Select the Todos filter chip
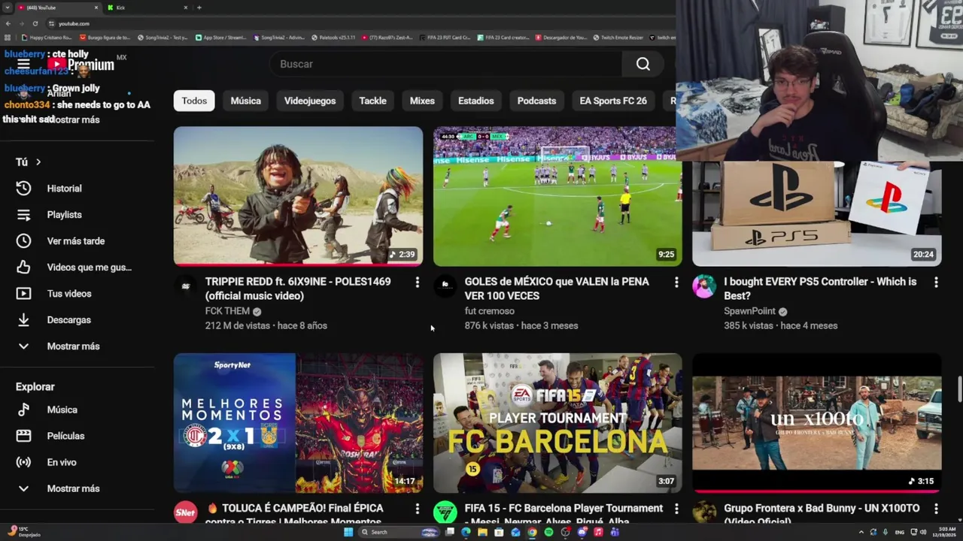 click(x=194, y=101)
